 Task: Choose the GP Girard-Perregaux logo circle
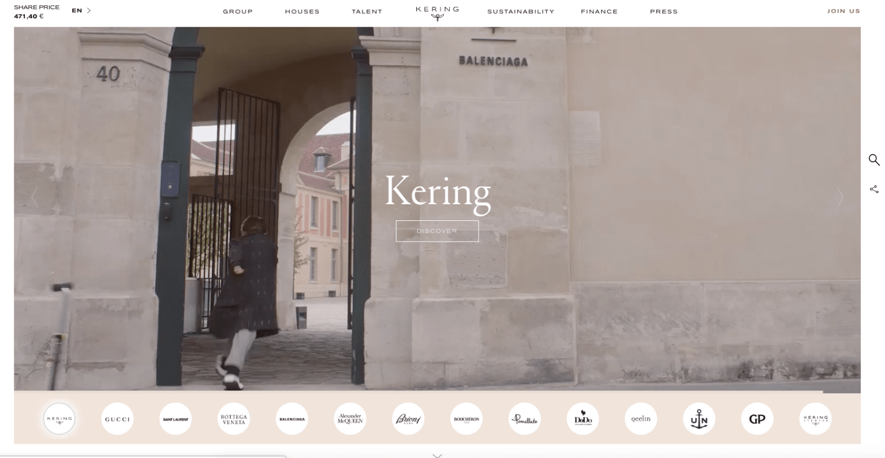[757, 419]
